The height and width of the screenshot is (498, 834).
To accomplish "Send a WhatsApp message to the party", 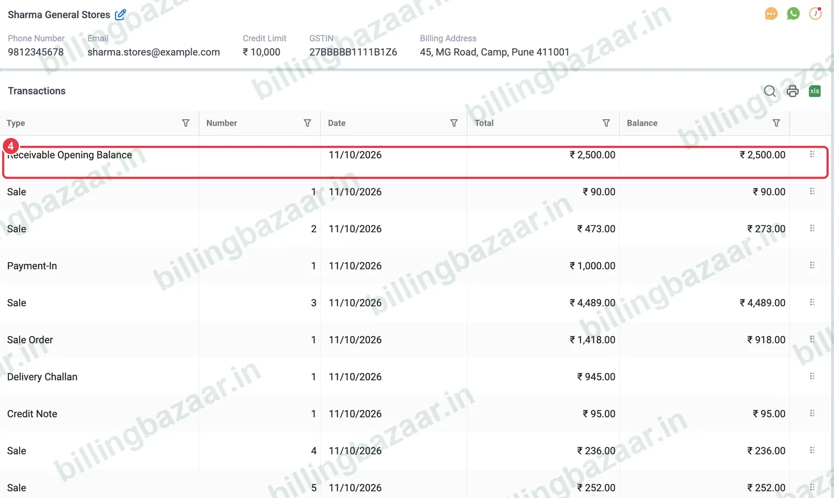I will [x=793, y=14].
